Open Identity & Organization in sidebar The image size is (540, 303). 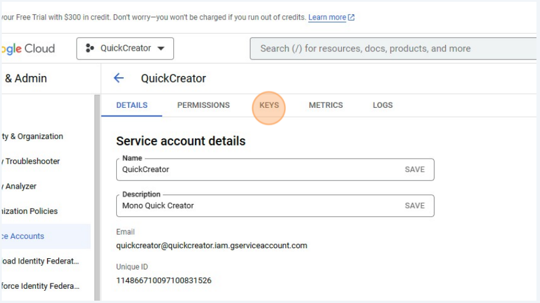tap(32, 136)
